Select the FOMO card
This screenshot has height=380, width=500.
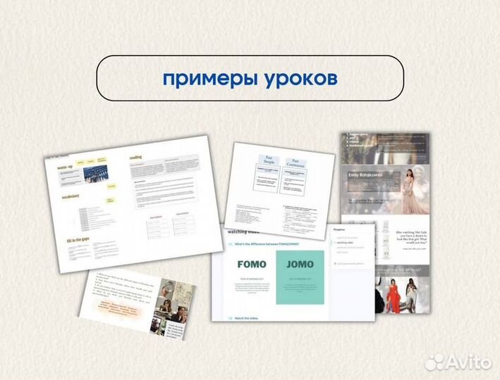point(252,277)
